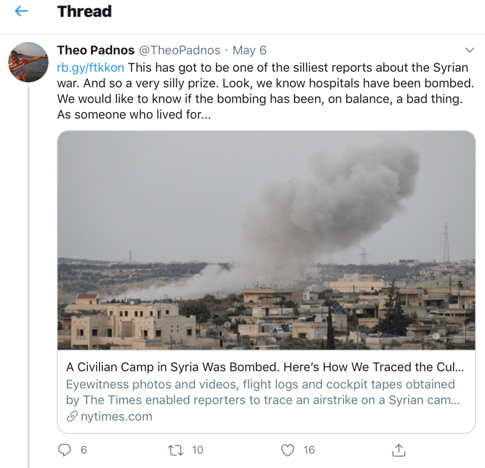The image size is (485, 468).
Task: Like the tweet with the heart icon
Action: [x=287, y=450]
